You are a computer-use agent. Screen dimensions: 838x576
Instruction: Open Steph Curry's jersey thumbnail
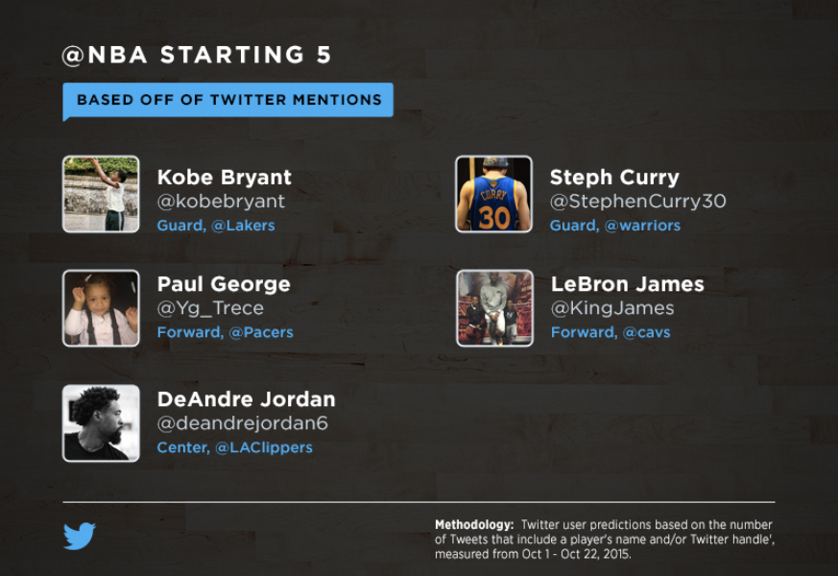coord(493,194)
